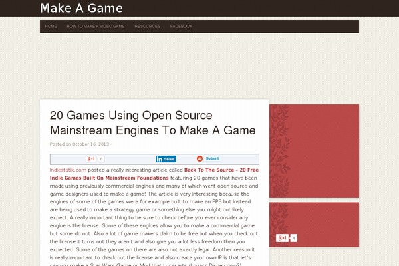Click the sidebar +1 count showing 4
Image resolution: width=399 pixels, height=266 pixels.
[x=294, y=238]
